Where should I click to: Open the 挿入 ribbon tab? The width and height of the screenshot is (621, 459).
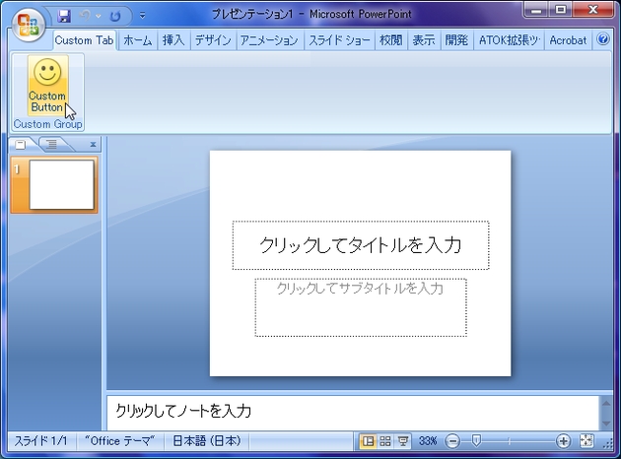click(x=173, y=40)
